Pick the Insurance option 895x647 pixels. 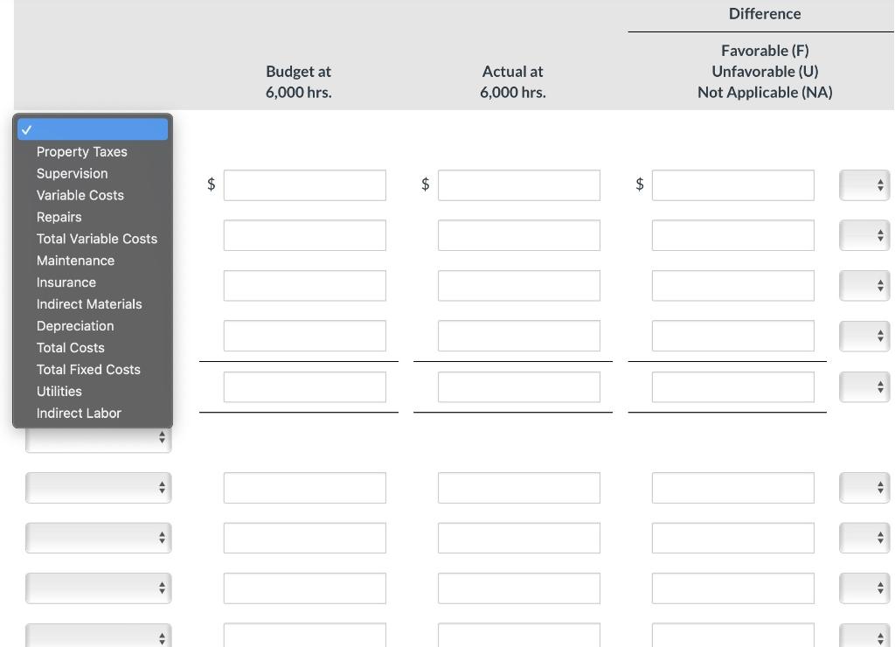93,282
